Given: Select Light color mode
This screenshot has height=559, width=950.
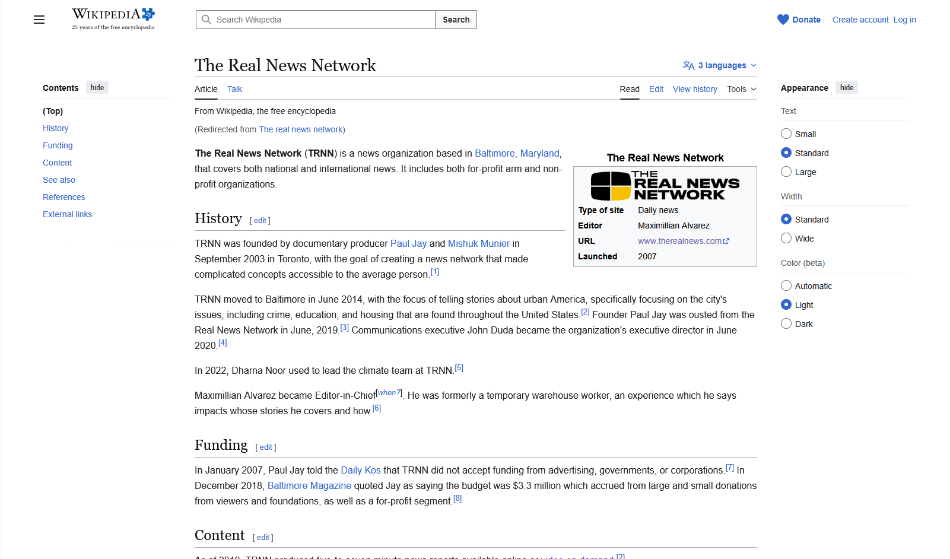Looking at the screenshot, I should (786, 304).
